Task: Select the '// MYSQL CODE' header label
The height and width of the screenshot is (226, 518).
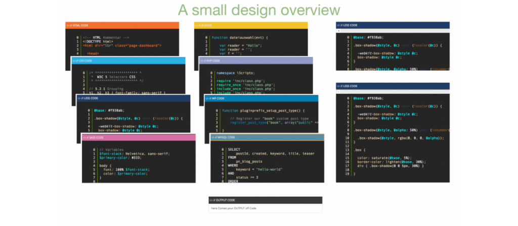Action: click(x=225, y=137)
